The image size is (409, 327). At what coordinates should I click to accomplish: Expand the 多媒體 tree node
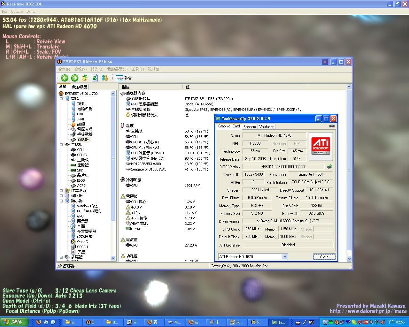click(x=61, y=257)
